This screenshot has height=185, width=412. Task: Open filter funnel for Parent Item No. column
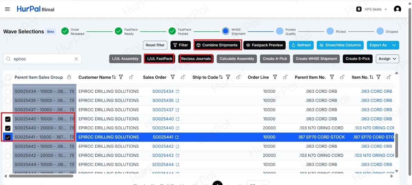332,77
